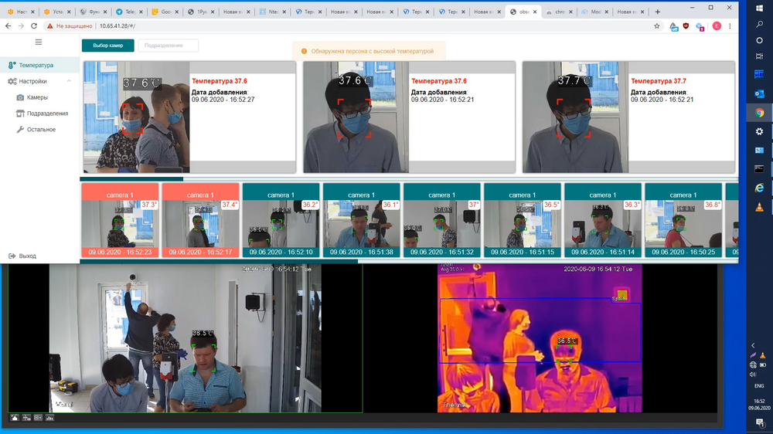
Task: Toggle the hamburger sidebar menu
Action: pyautogui.click(x=39, y=42)
